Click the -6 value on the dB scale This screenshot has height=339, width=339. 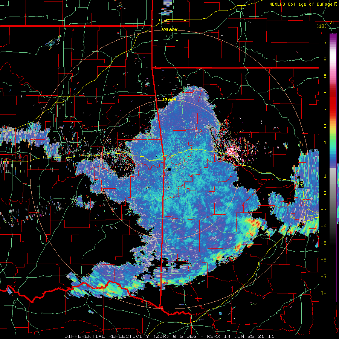[x=324, y=260]
